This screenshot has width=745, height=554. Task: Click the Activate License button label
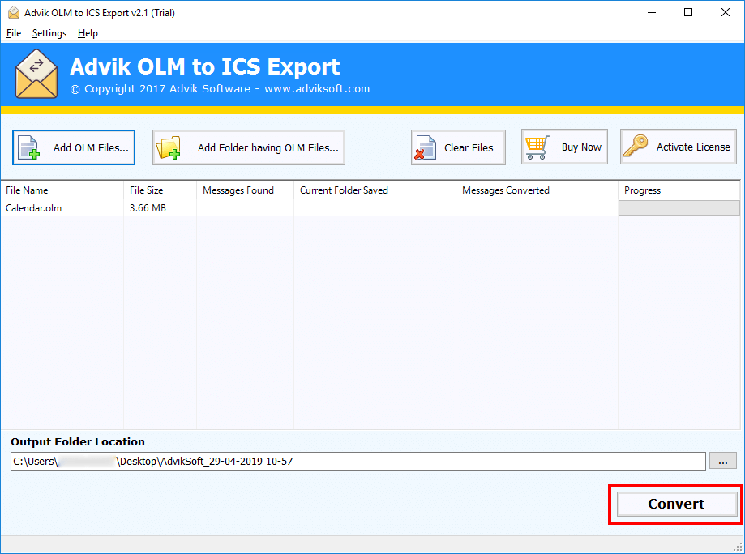pyautogui.click(x=693, y=147)
